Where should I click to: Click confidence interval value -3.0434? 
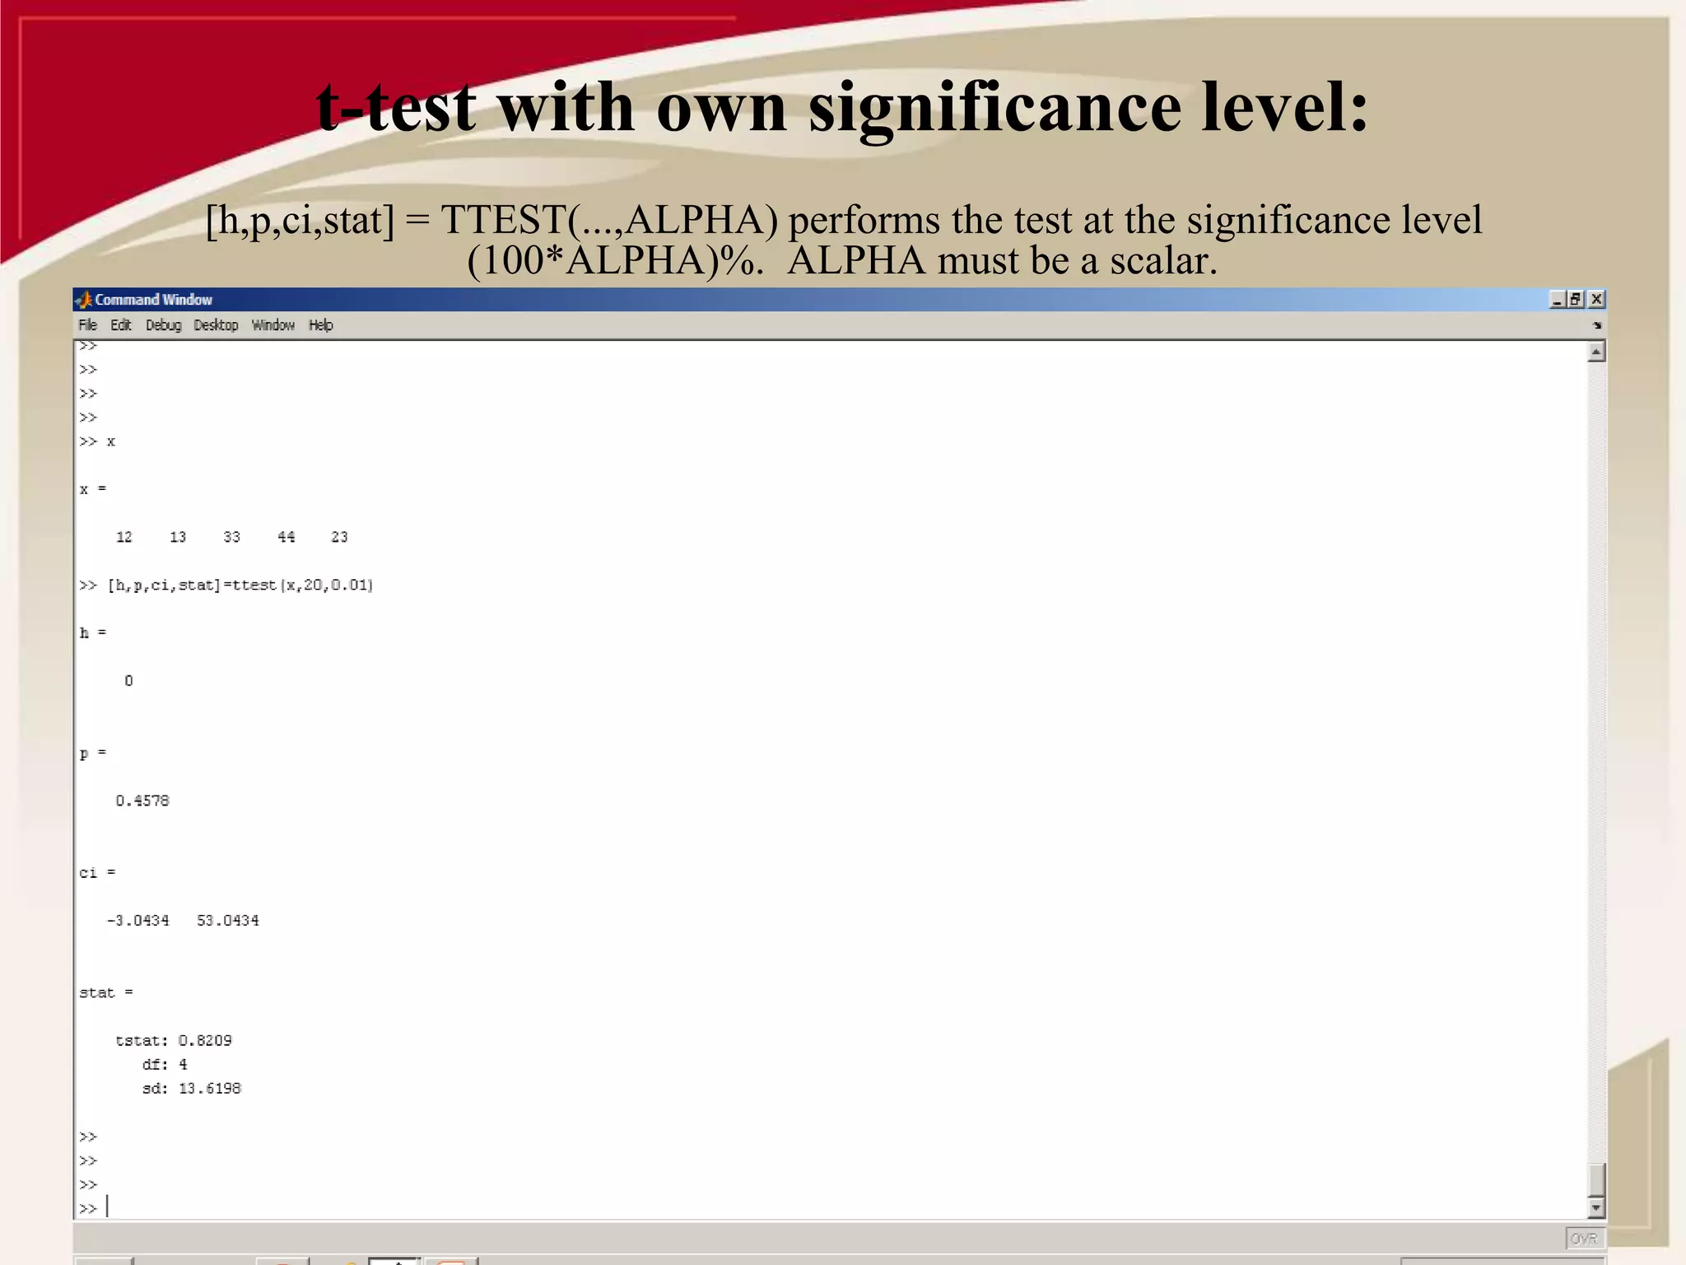pyautogui.click(x=138, y=921)
